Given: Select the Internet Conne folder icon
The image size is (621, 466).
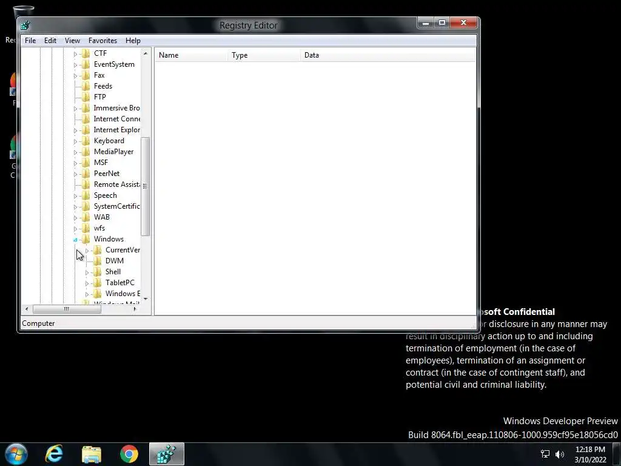Looking at the screenshot, I should [86, 119].
